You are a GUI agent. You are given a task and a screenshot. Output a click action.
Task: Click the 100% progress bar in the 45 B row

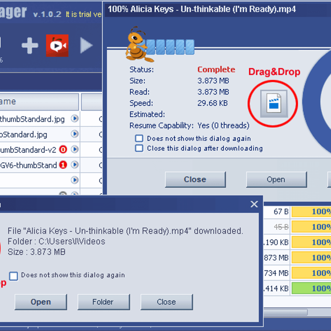click(311, 227)
